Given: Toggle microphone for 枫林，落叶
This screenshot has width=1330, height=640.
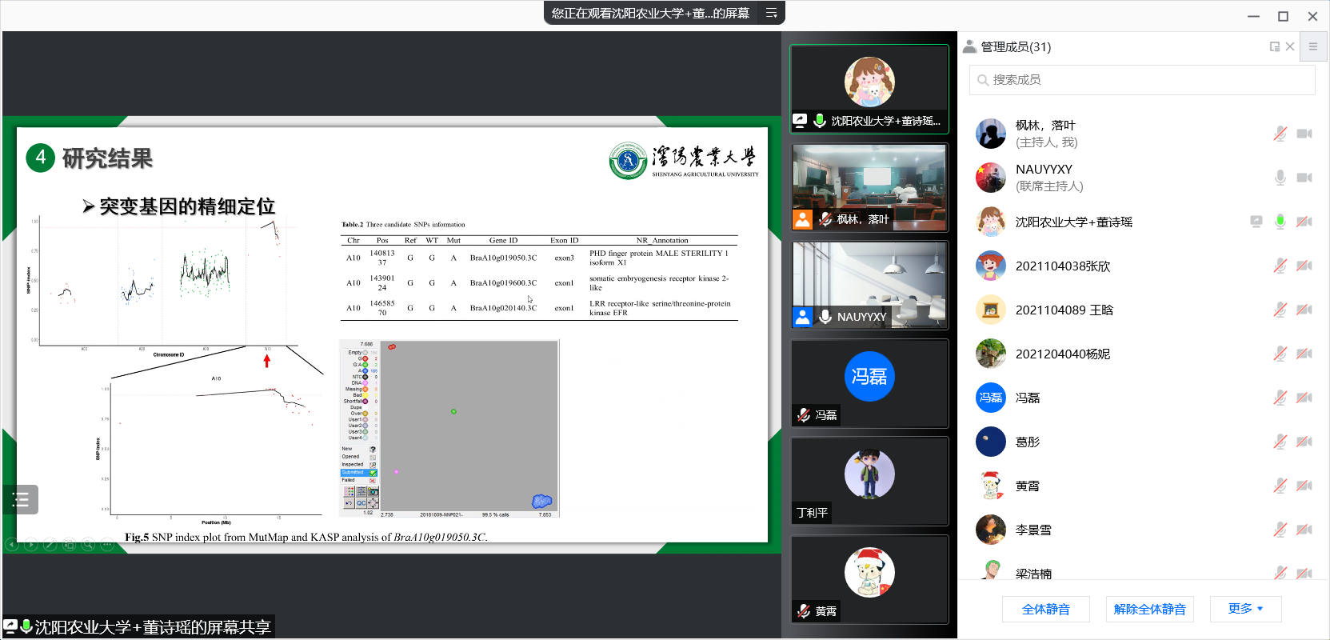Looking at the screenshot, I should pos(1280,134).
